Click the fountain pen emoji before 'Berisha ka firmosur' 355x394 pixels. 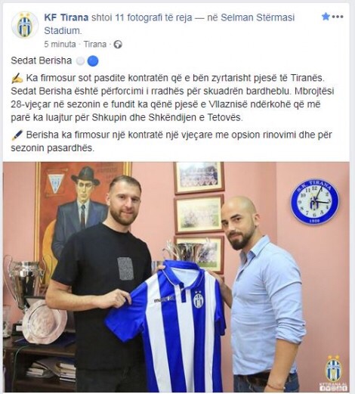point(17,135)
